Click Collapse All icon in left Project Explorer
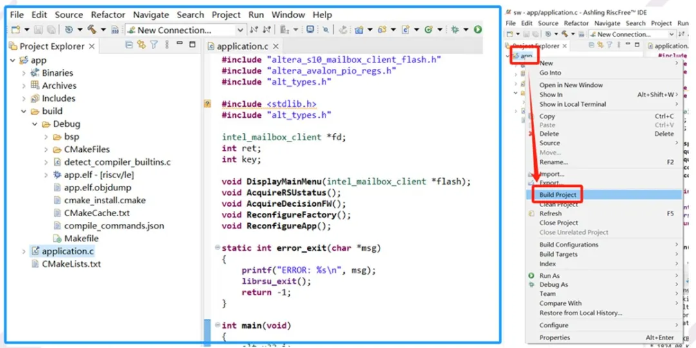Image resolution: width=696 pixels, height=348 pixels. (x=129, y=45)
